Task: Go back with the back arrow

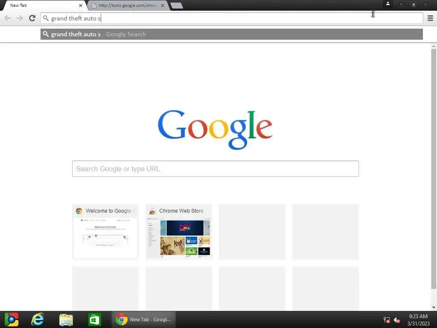Action: coord(8,18)
